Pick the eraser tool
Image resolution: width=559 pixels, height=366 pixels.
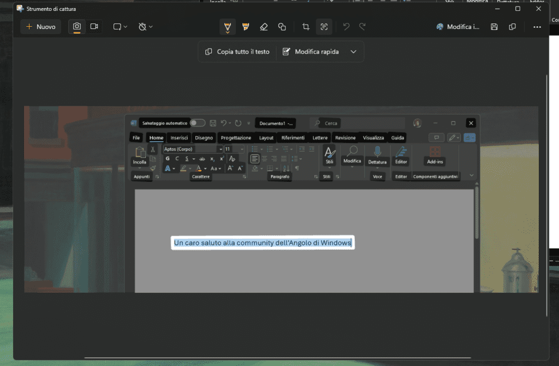[264, 27]
